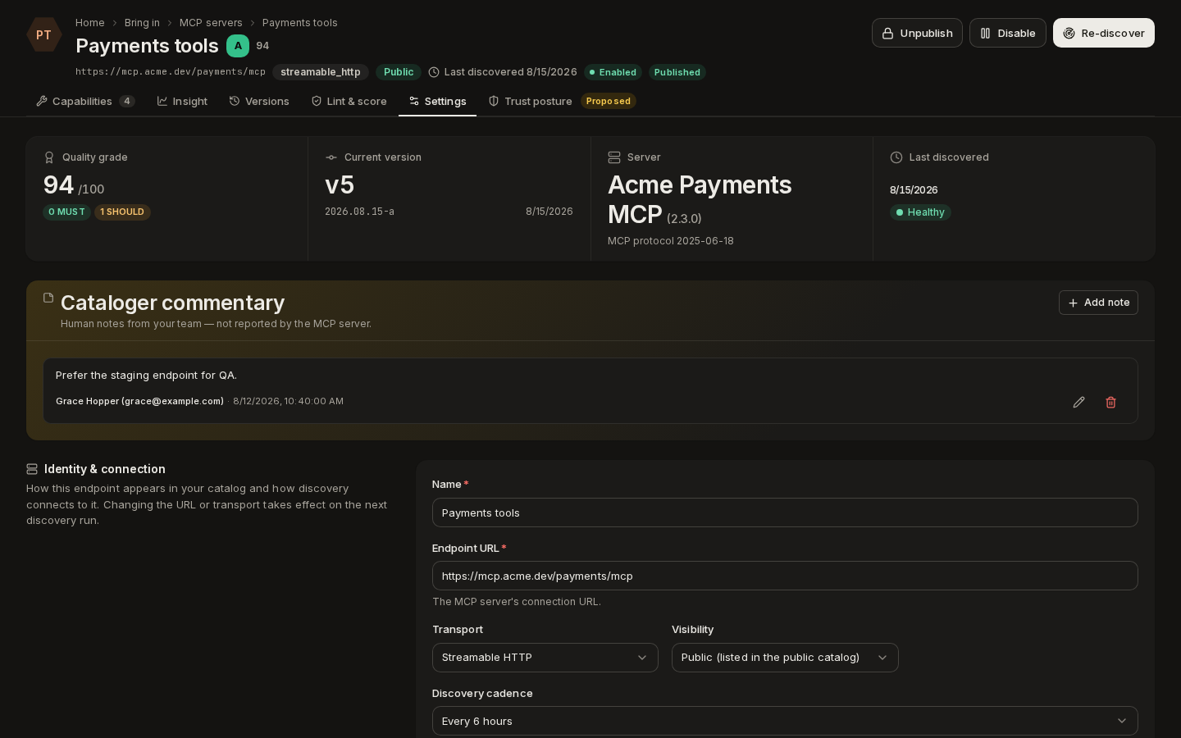
Task: Edit the staging endpoint note with pencil icon
Action: (1078, 402)
